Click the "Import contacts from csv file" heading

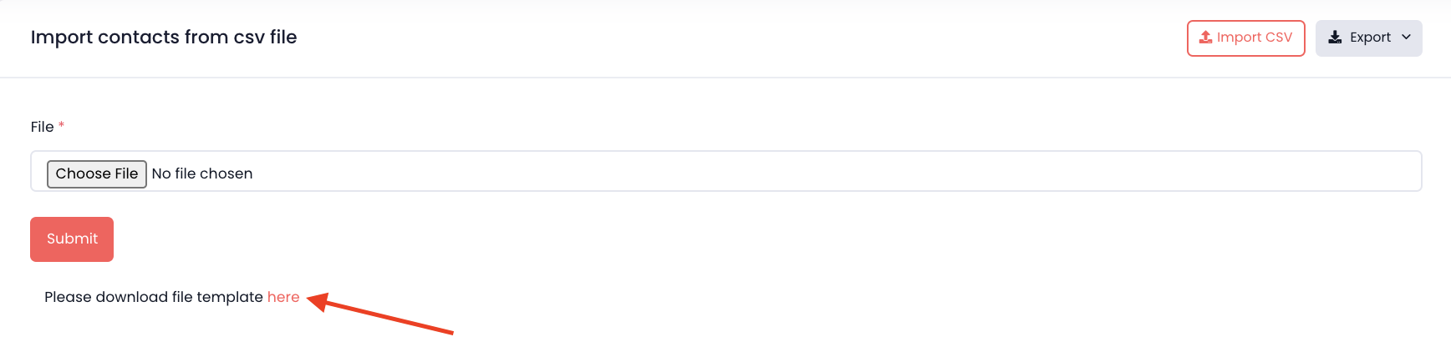pos(164,38)
